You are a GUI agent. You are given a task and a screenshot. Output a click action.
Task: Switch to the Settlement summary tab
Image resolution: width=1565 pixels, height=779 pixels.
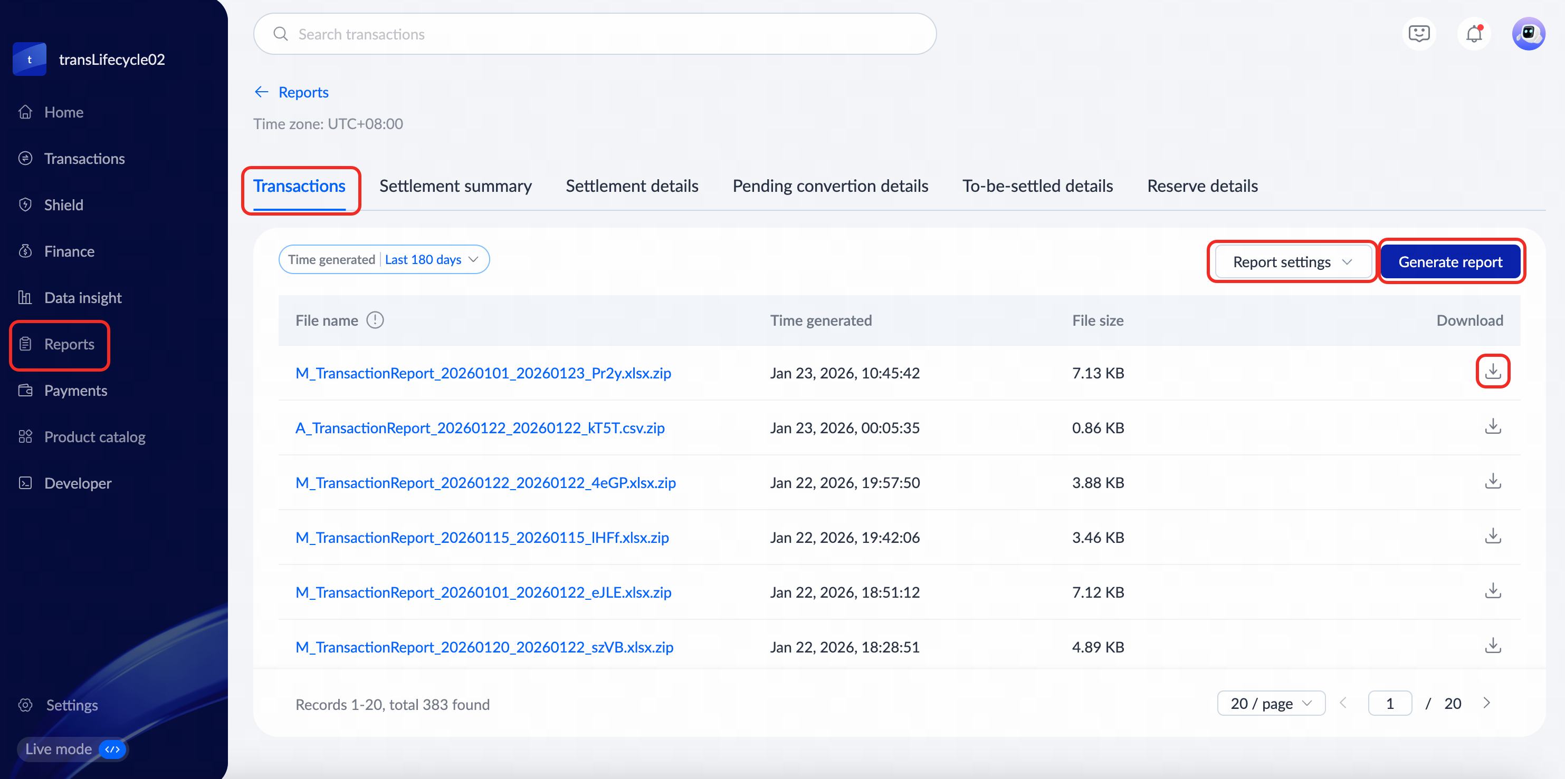coord(455,186)
